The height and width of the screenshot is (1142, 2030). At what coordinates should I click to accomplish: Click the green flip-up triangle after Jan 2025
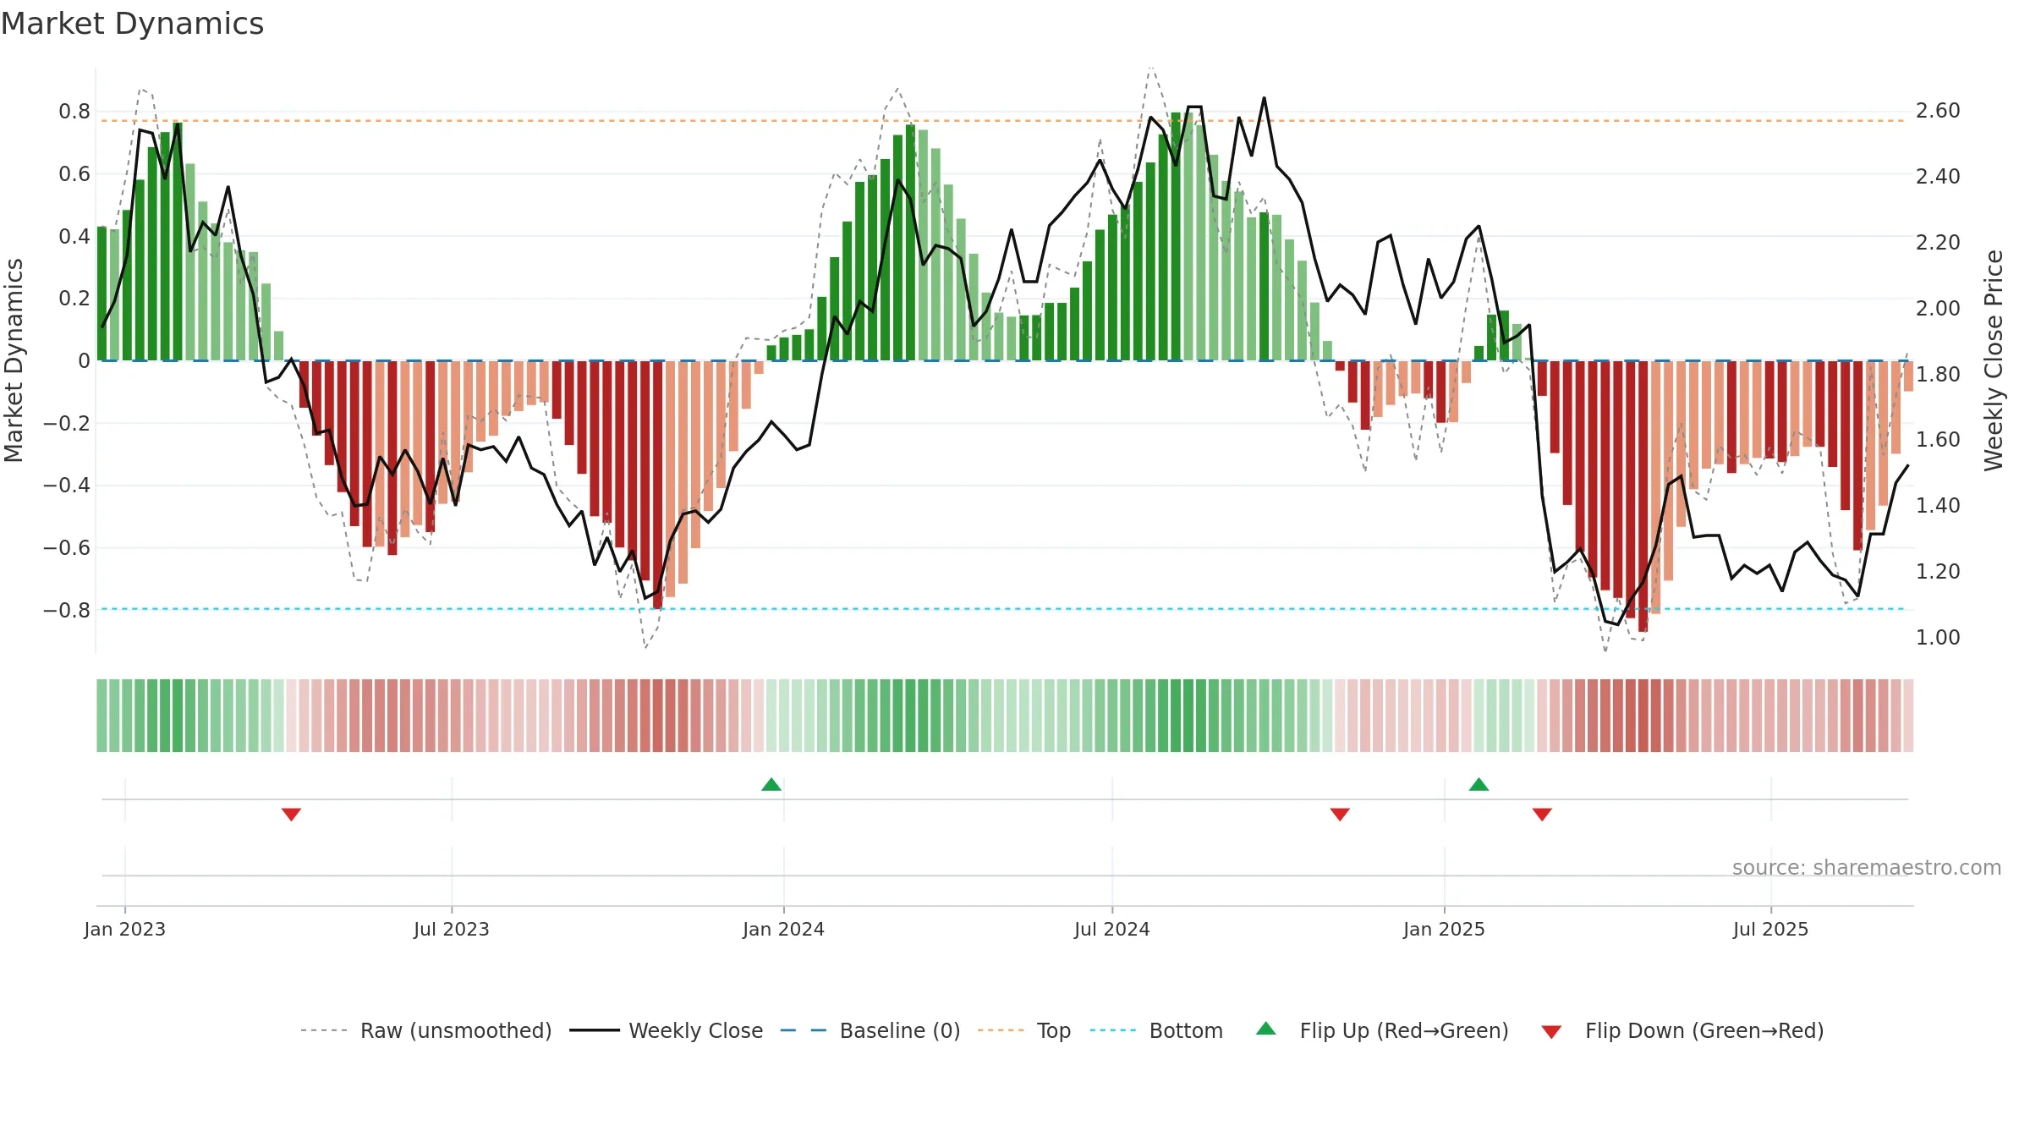[x=1479, y=785]
